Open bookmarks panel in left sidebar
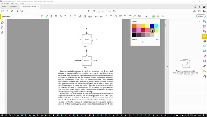 [2, 27]
